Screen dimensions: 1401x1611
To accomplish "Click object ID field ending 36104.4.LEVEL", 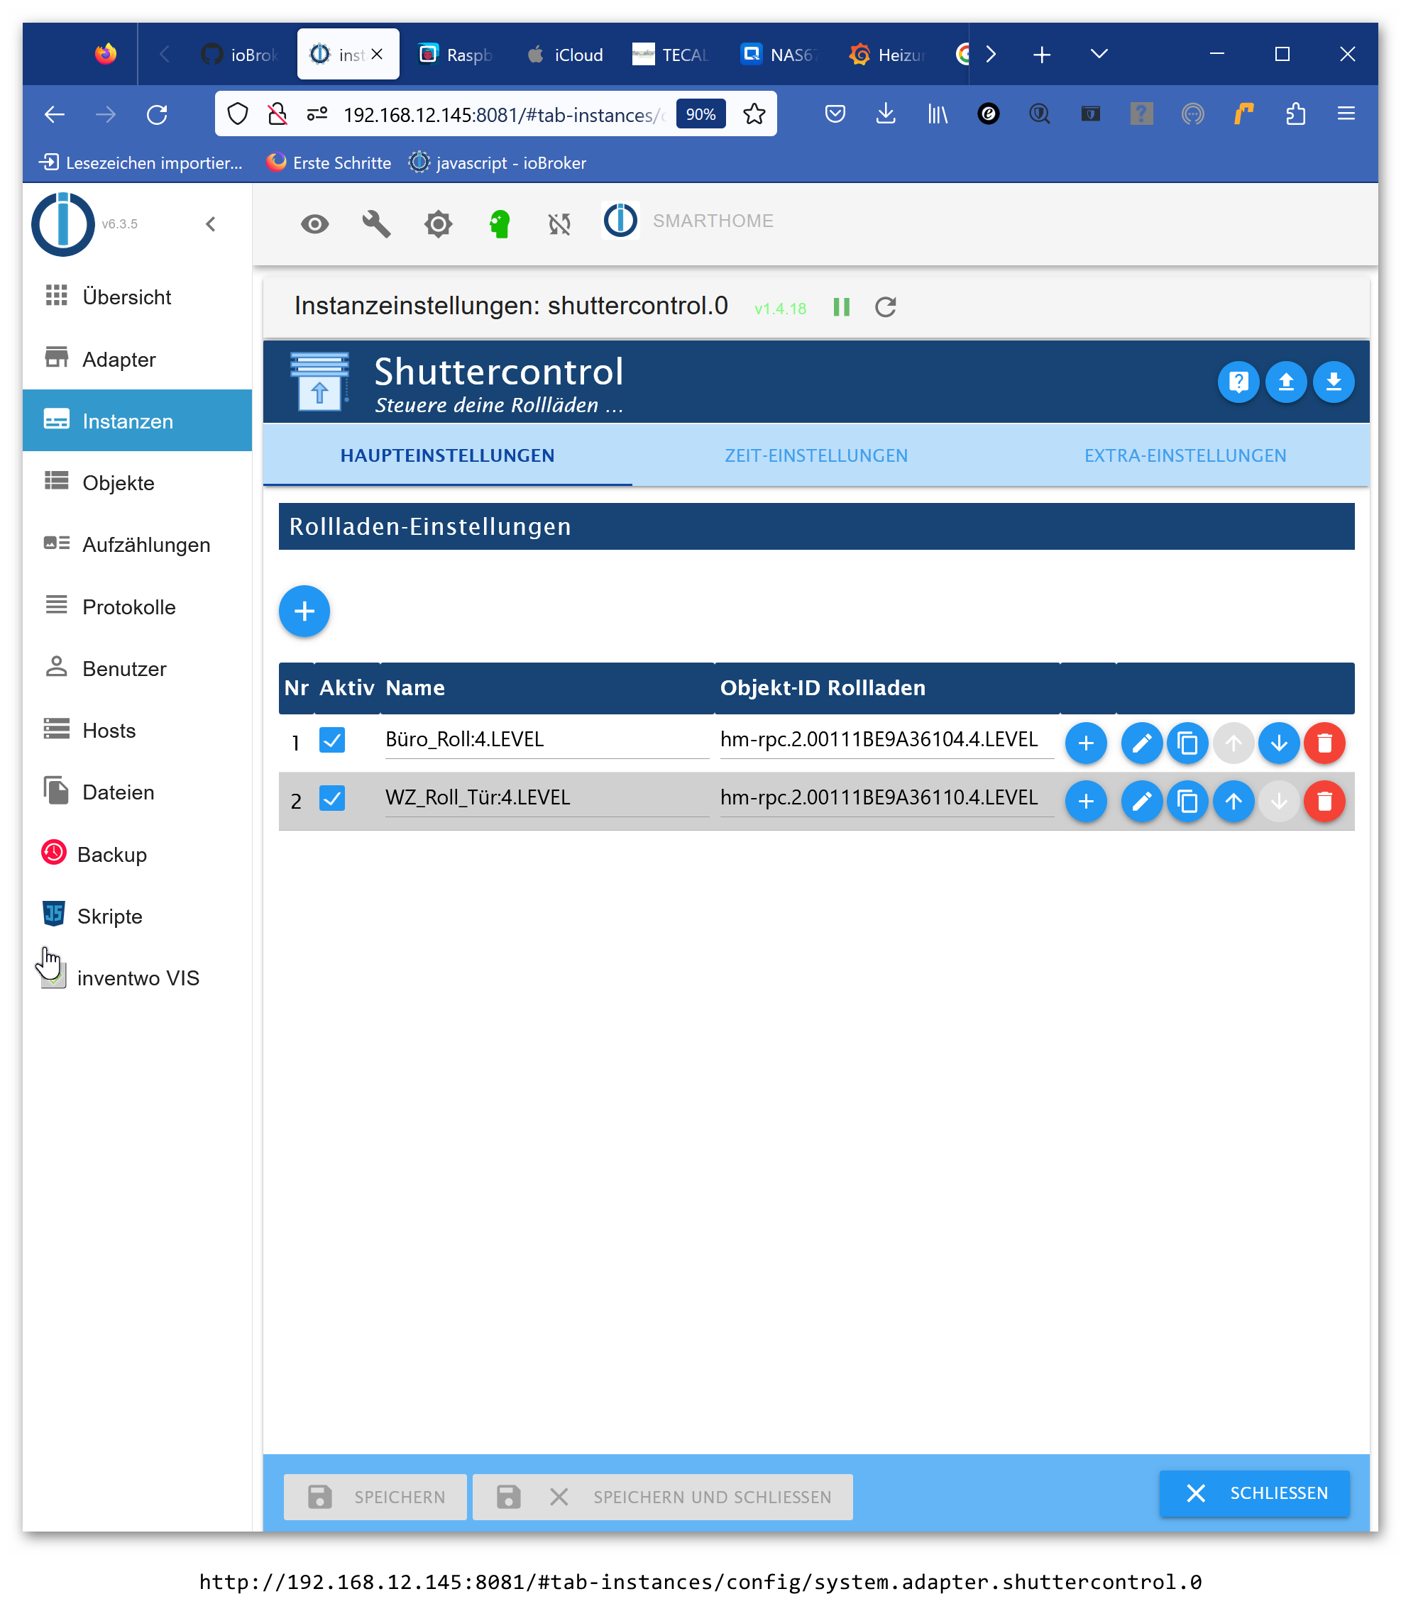I will click(886, 740).
